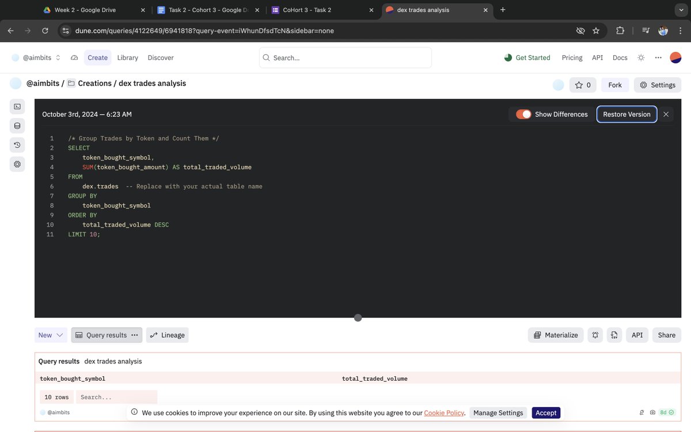Switch to the Lineage tab
Screen dimensions: 691x432
[x=167, y=335]
